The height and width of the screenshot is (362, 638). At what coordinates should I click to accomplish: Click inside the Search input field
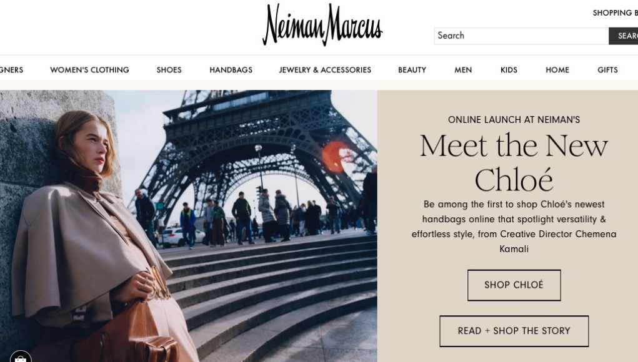(521, 36)
